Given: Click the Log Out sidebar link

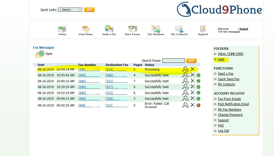Looking at the screenshot, I should [x=223, y=130].
